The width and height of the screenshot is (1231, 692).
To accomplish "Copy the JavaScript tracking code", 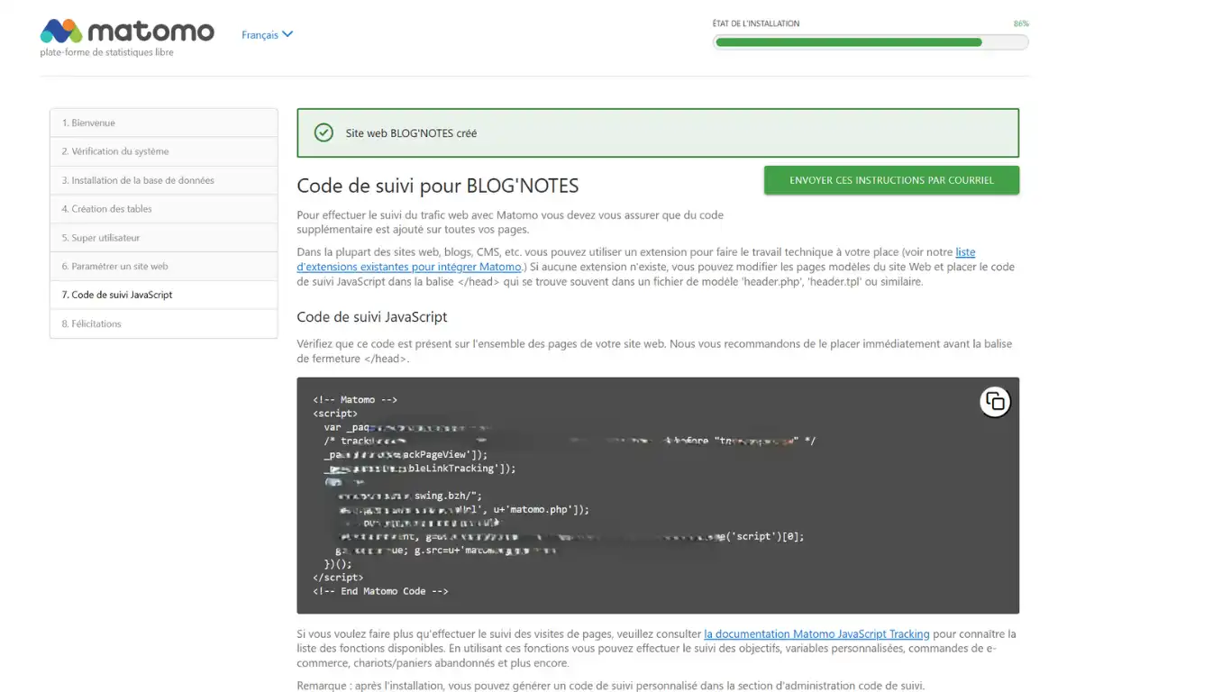I will tap(995, 402).
